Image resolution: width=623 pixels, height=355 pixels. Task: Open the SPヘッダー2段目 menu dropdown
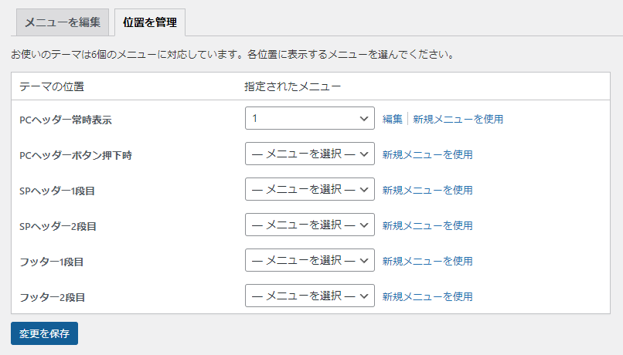coord(309,225)
